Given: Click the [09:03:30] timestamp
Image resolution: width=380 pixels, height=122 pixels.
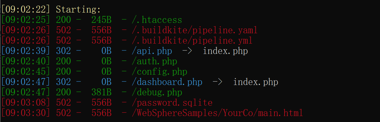Looking at the screenshot, I should (26, 113).
